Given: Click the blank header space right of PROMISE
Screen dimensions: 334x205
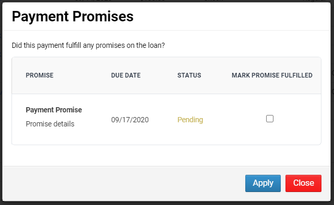Looking at the screenshot, I should click(82, 75).
